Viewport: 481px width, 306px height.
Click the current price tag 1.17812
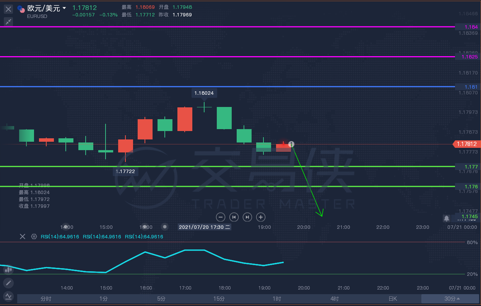click(466, 144)
